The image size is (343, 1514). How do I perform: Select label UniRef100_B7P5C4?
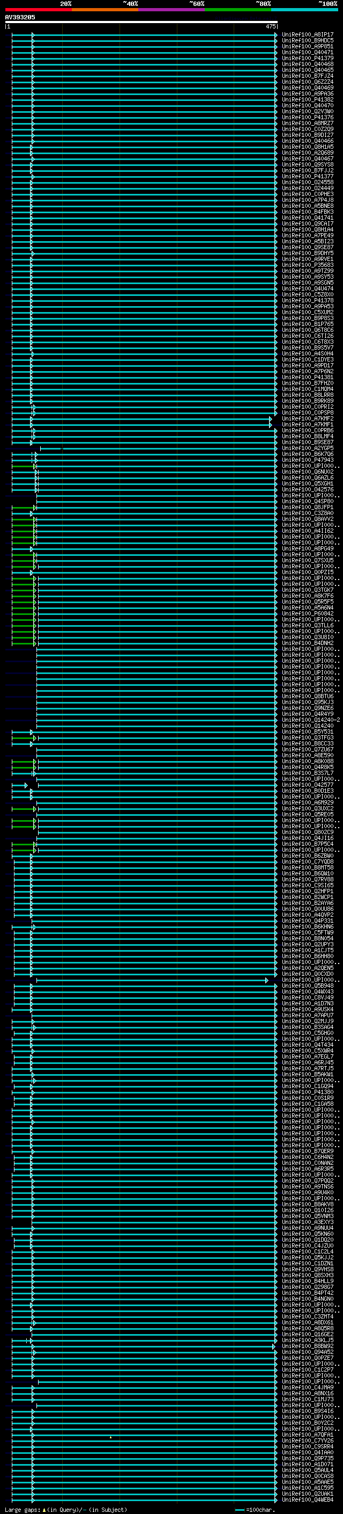pos(307,844)
